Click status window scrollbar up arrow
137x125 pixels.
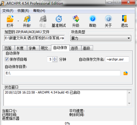point(129,93)
